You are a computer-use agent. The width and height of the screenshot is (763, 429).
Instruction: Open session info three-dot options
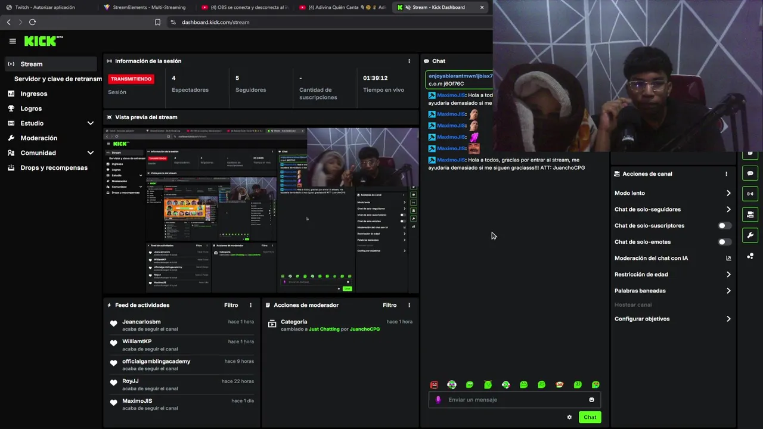coord(409,61)
